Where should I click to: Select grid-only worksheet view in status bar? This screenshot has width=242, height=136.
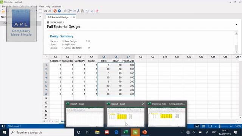click(203, 126)
